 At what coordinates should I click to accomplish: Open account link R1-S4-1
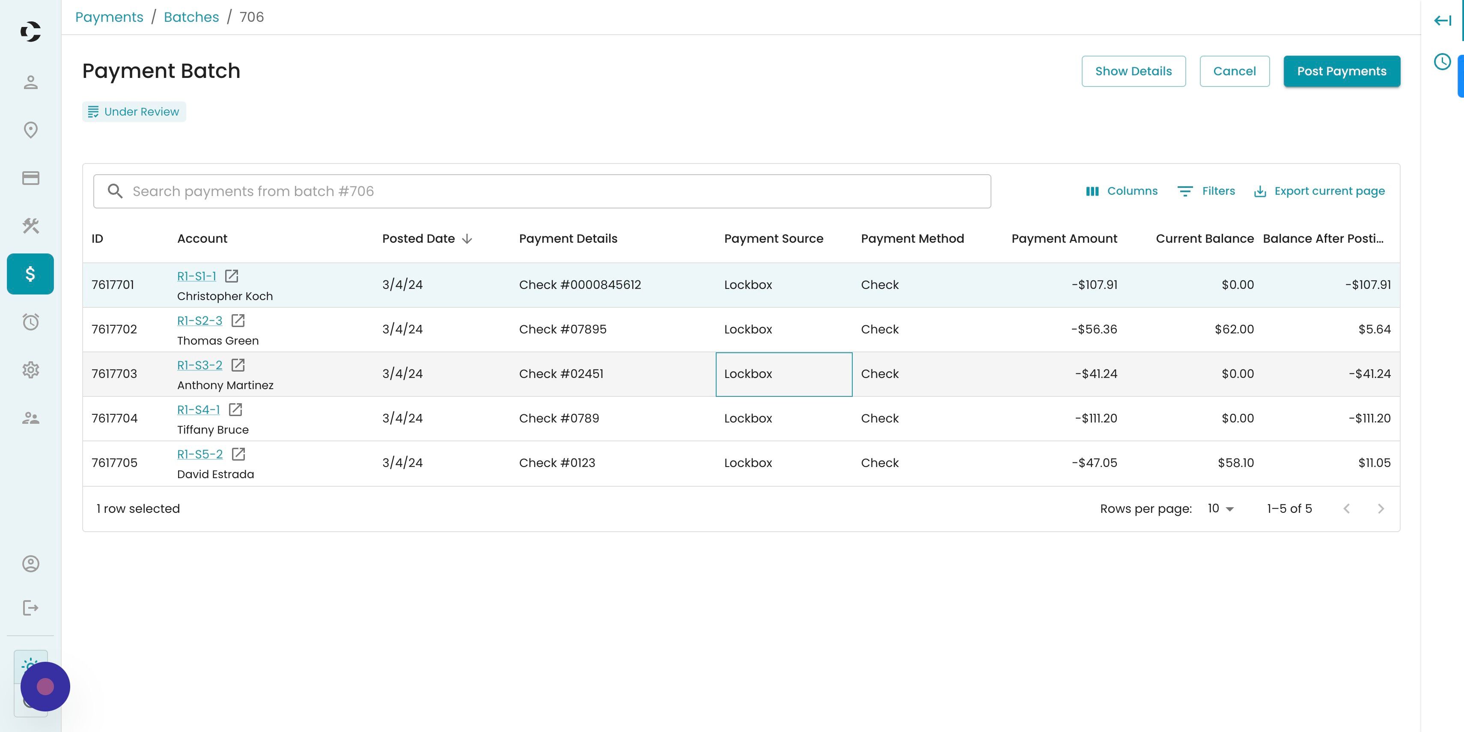pyautogui.click(x=198, y=410)
